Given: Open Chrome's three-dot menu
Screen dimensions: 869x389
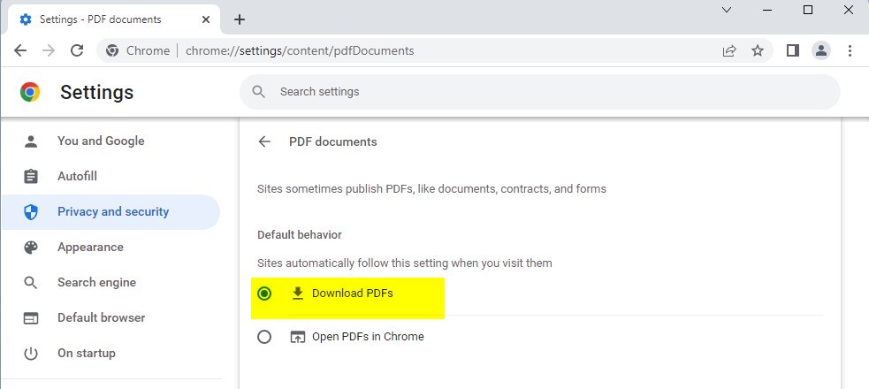Looking at the screenshot, I should click(850, 51).
